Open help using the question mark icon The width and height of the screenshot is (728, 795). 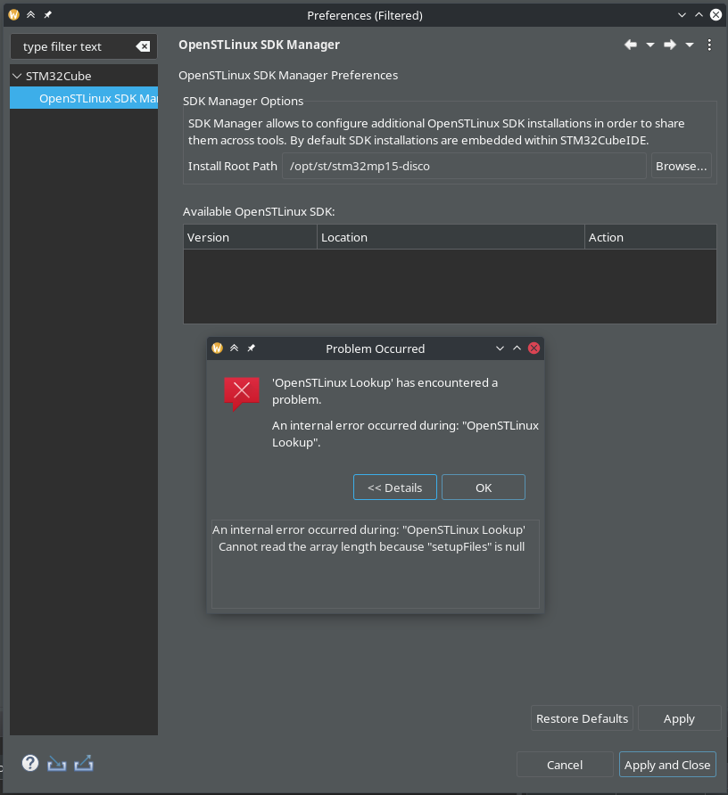29,763
